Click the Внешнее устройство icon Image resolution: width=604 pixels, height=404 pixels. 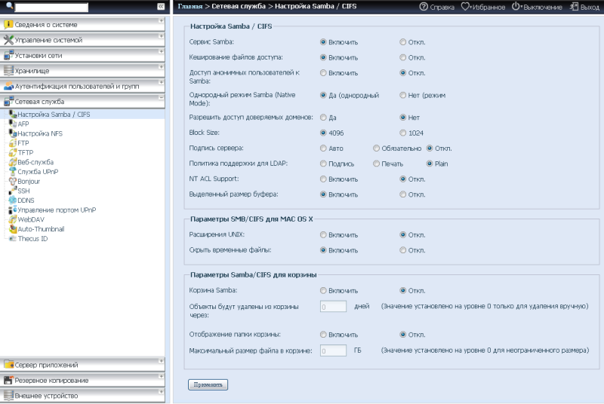click(x=8, y=395)
